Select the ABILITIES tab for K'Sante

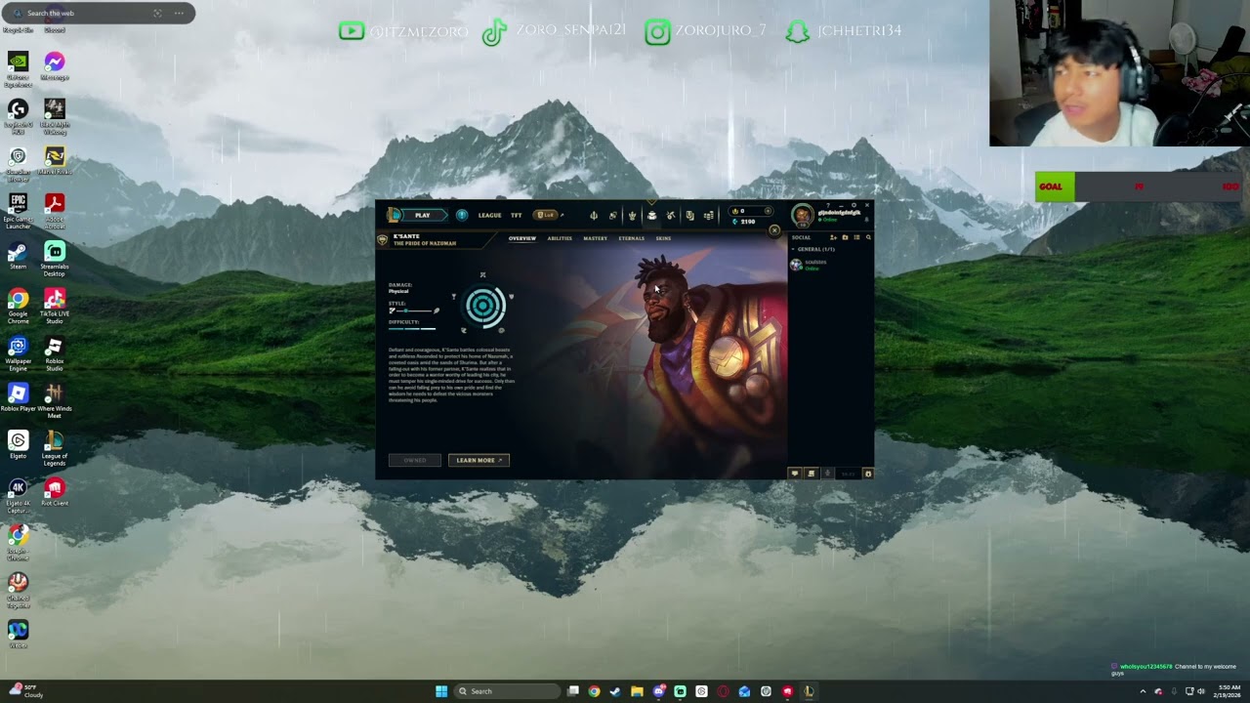click(x=560, y=238)
